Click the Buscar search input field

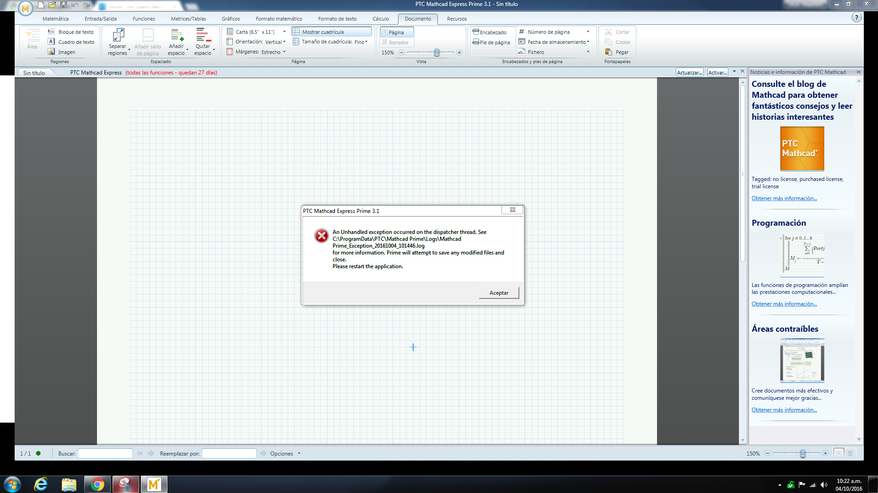[x=105, y=453]
